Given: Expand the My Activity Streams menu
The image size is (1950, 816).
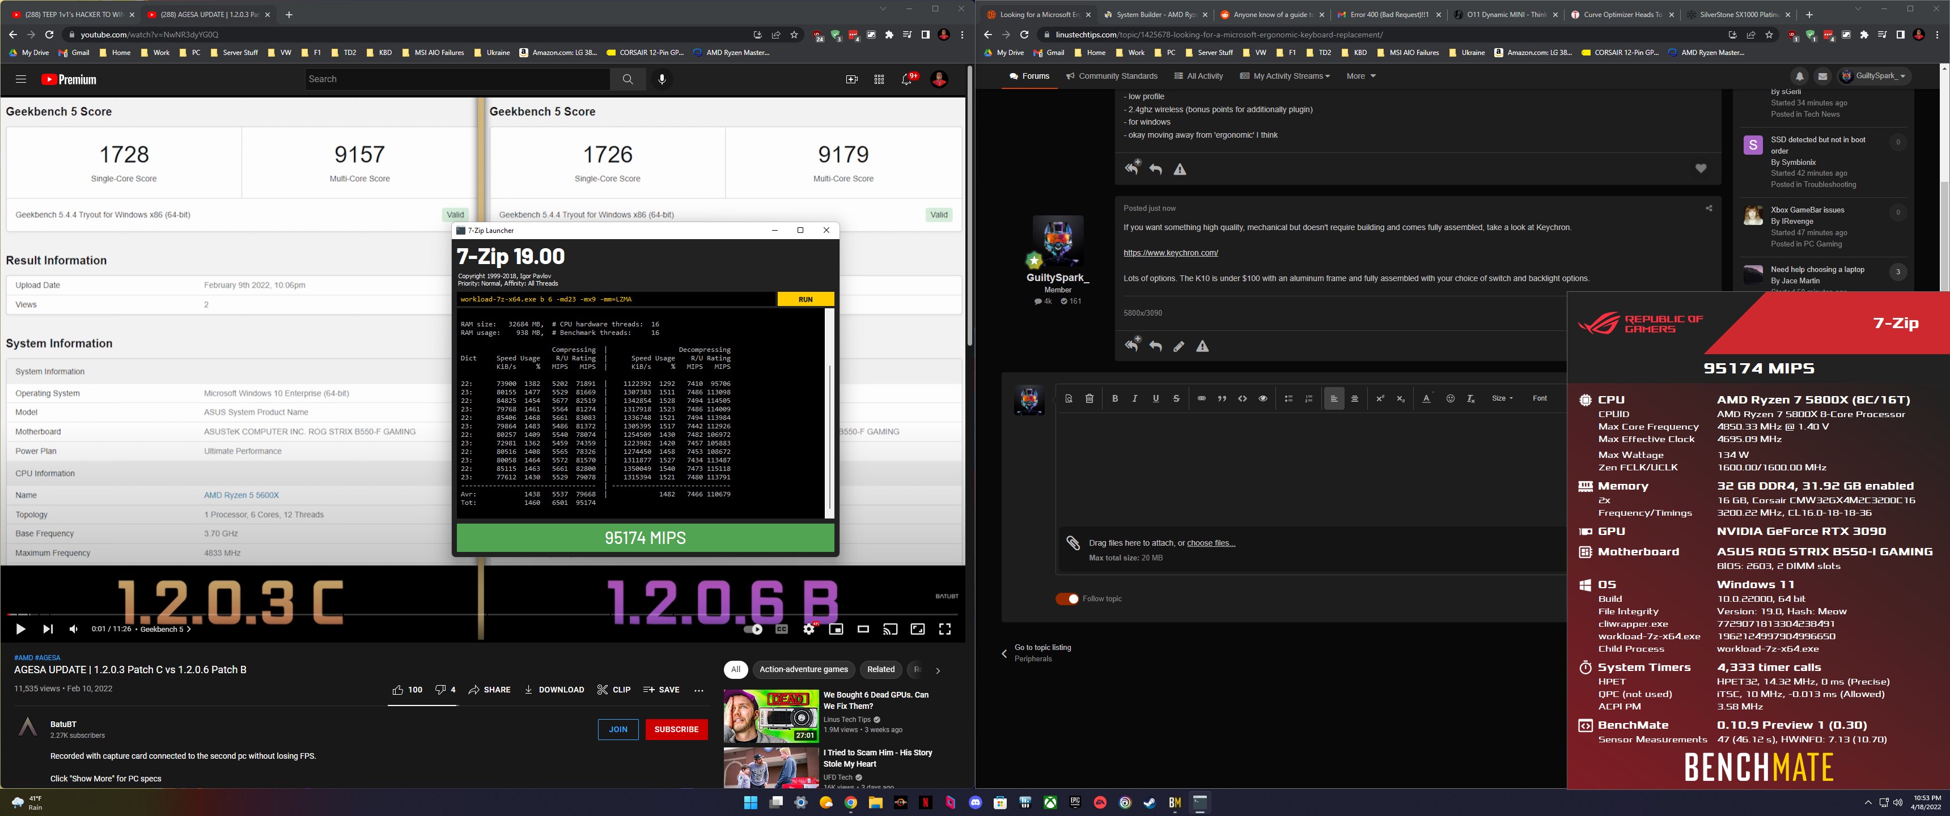Looking at the screenshot, I should point(1285,76).
